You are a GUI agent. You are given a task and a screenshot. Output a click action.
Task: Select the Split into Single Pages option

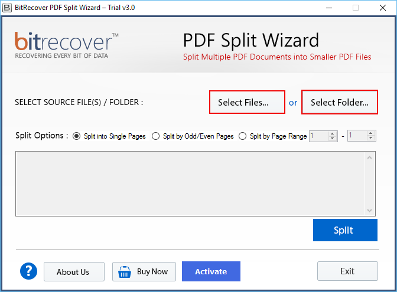pyautogui.click(x=77, y=136)
